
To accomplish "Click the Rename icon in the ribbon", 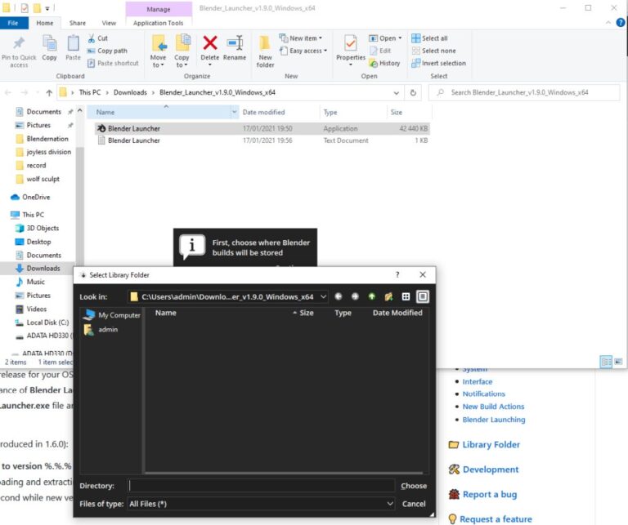I will click(235, 47).
